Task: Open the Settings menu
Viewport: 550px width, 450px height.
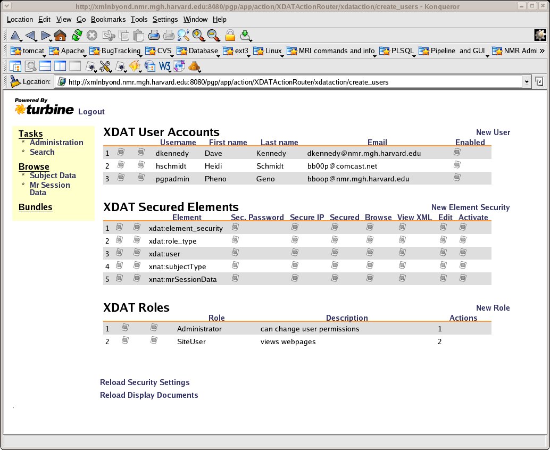Action: (165, 19)
